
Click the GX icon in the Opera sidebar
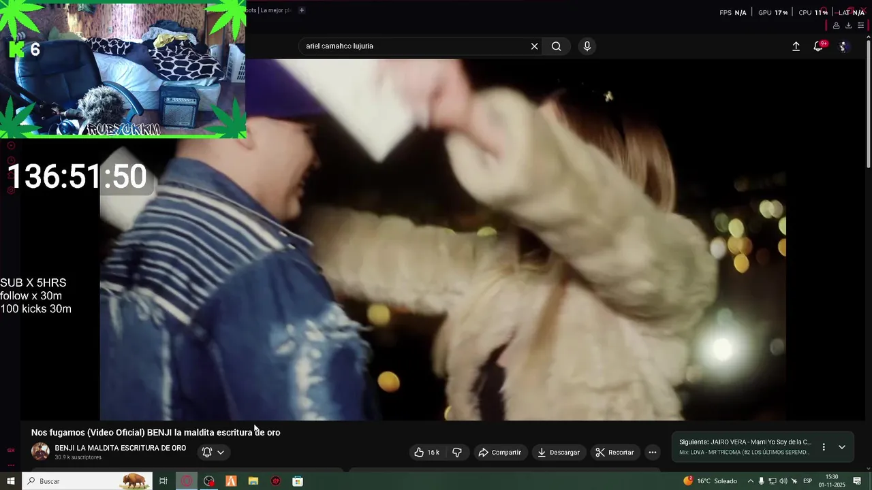pyautogui.click(x=11, y=451)
